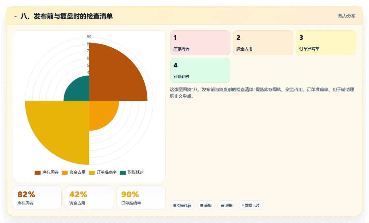Viewport: 369px width, 223px height.
Task: Click the 90 axis tick label
Action: (x=89, y=37)
